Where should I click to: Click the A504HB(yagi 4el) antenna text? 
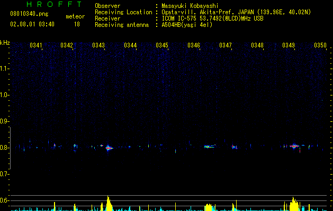click(x=187, y=25)
